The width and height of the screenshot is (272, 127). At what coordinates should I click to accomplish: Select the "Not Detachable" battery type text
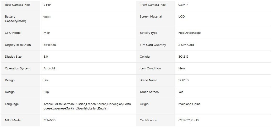(190, 33)
